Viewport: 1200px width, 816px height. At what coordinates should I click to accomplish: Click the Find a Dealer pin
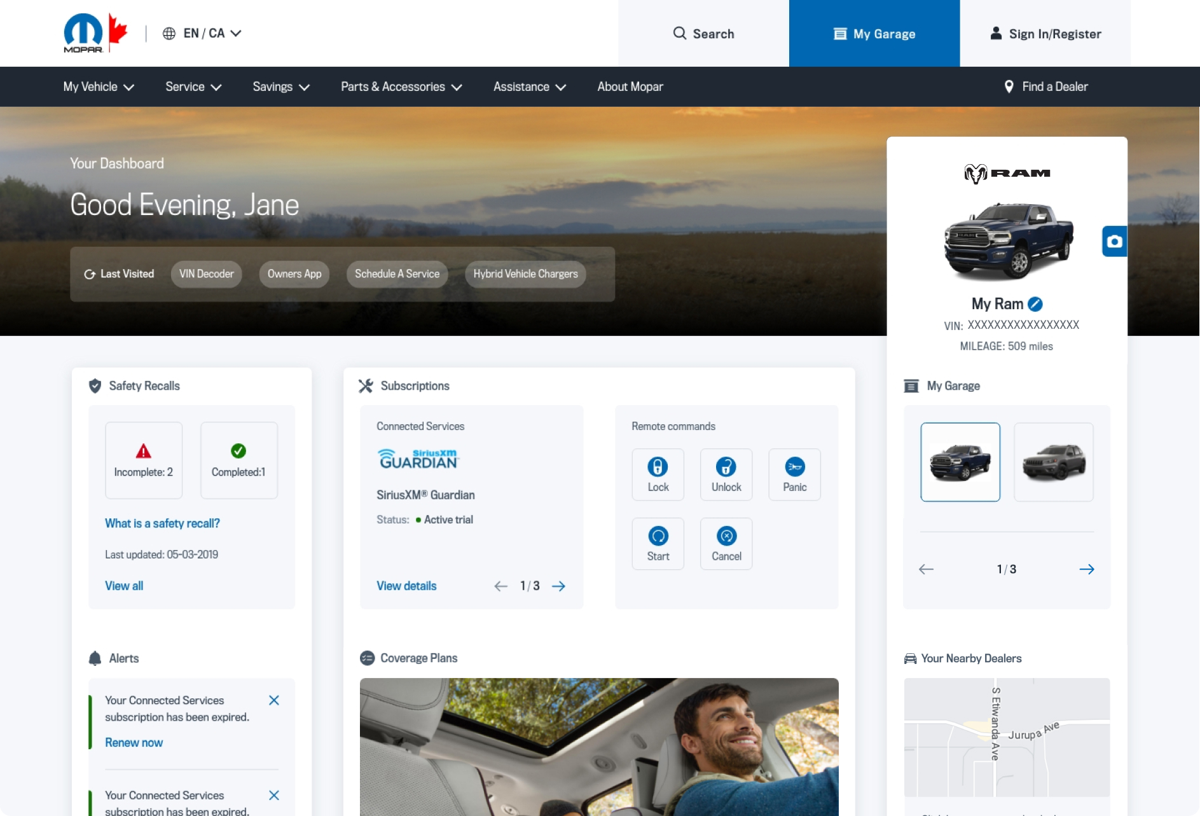coord(1010,86)
